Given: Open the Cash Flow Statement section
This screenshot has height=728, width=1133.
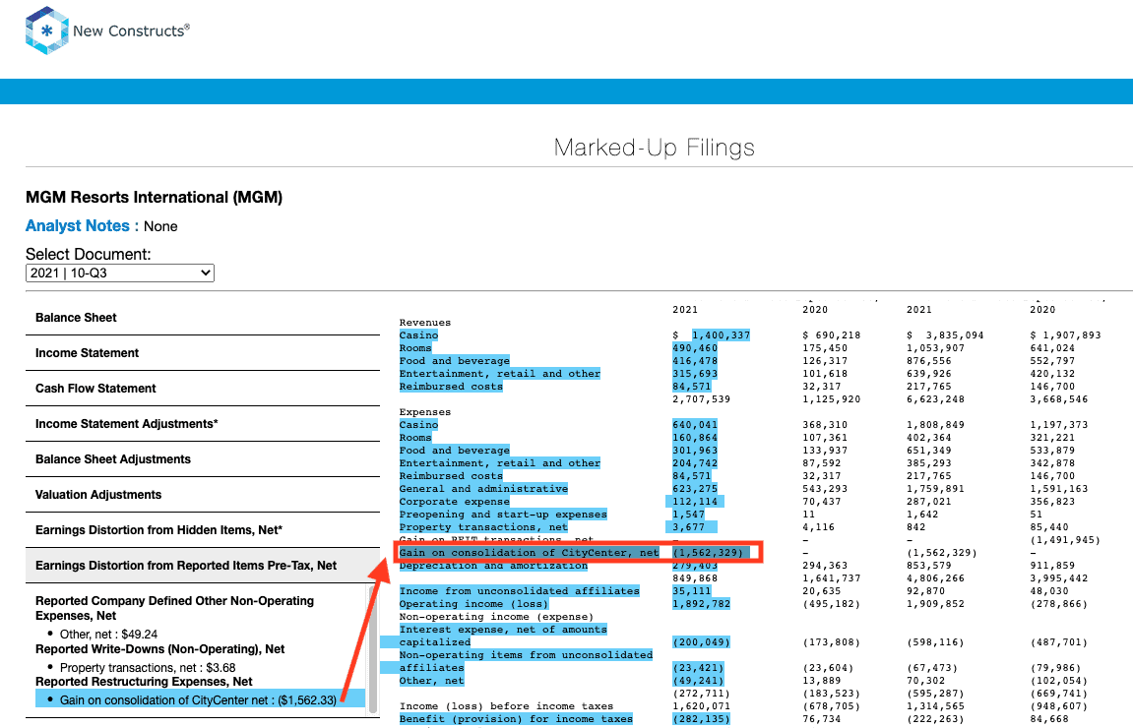Looking at the screenshot, I should tap(203, 389).
